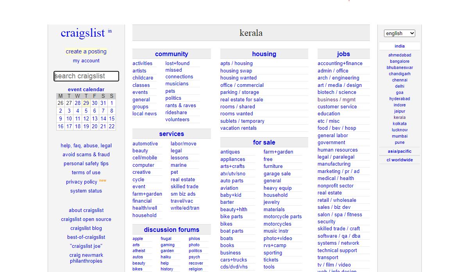
Task: Browse photo+video for sale
Action: pyautogui.click(x=278, y=238)
